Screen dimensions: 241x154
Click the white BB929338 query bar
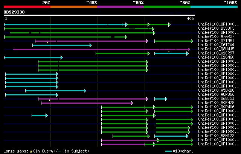point(99,15)
